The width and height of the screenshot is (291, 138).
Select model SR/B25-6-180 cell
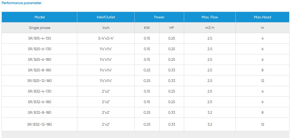[x=39, y=59]
